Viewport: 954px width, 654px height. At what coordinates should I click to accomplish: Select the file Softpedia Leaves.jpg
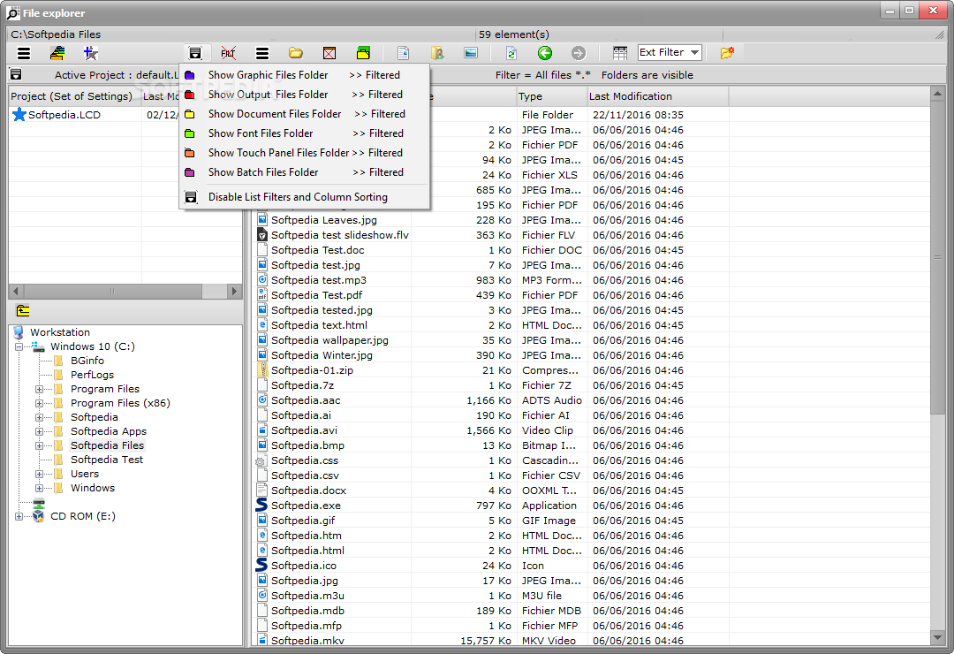[323, 220]
